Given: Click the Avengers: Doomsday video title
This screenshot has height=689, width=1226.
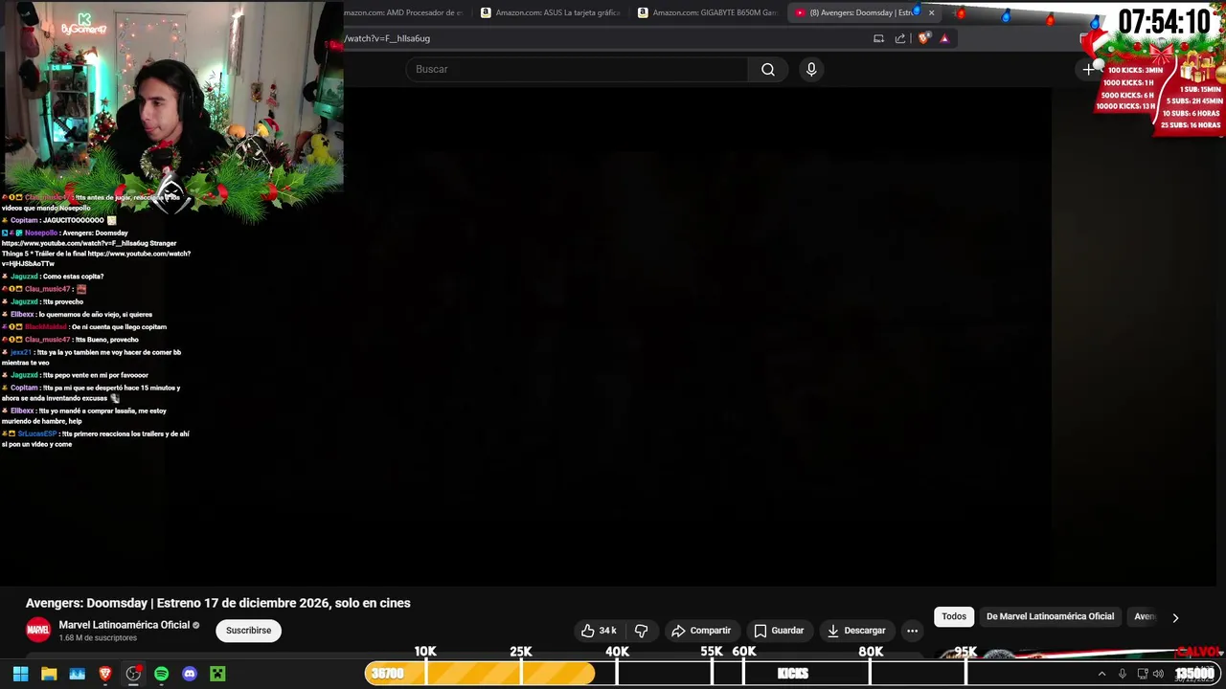Looking at the screenshot, I should click(x=218, y=603).
